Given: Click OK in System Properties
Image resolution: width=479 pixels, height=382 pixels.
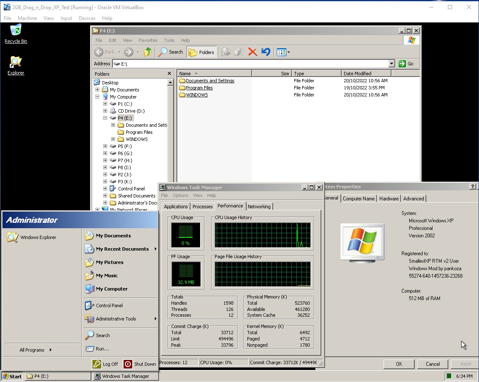Looking at the screenshot, I should 399,364.
